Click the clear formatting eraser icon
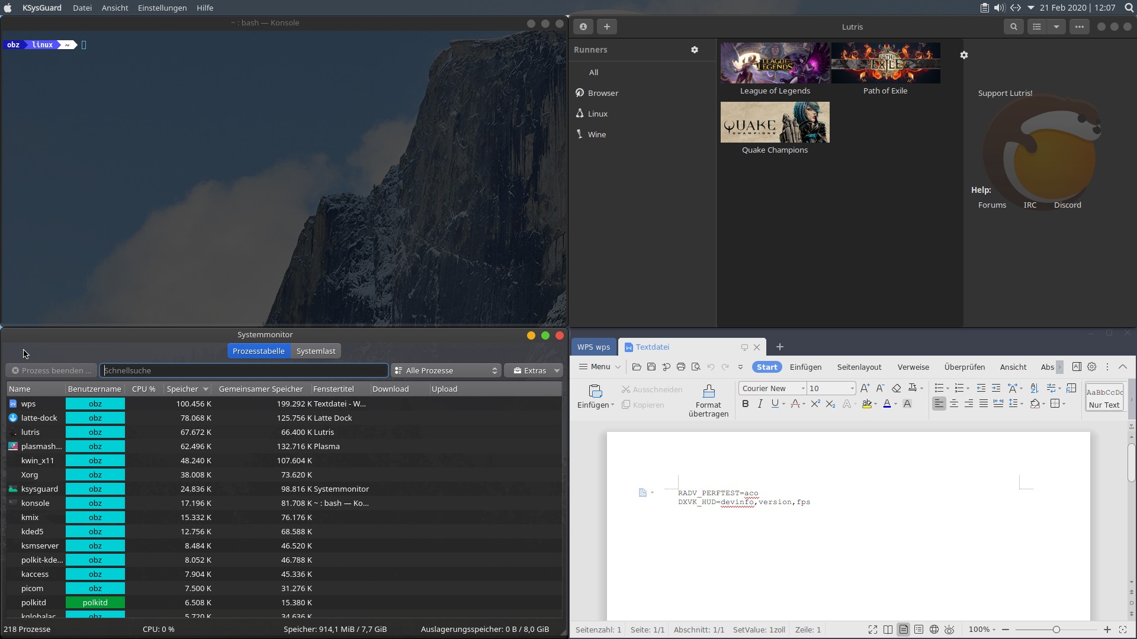The height and width of the screenshot is (639, 1137). click(x=896, y=389)
